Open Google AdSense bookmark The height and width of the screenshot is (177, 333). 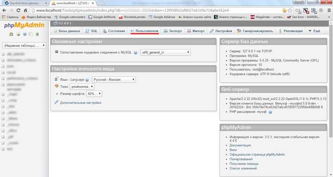162,17
